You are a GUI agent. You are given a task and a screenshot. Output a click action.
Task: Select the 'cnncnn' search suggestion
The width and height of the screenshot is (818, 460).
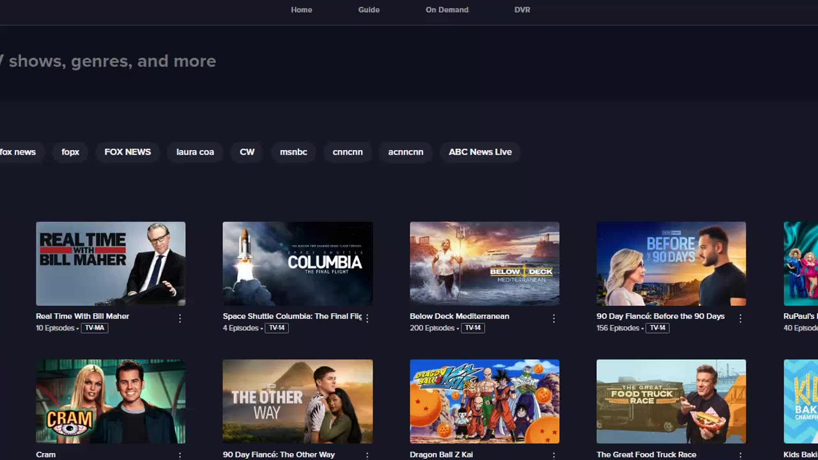[348, 152]
